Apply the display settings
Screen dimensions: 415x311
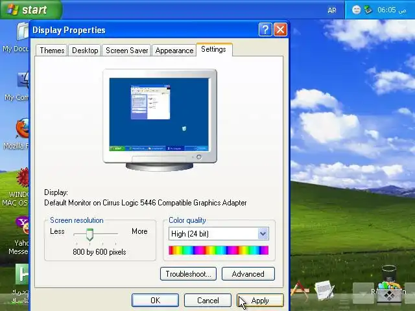[x=260, y=301]
